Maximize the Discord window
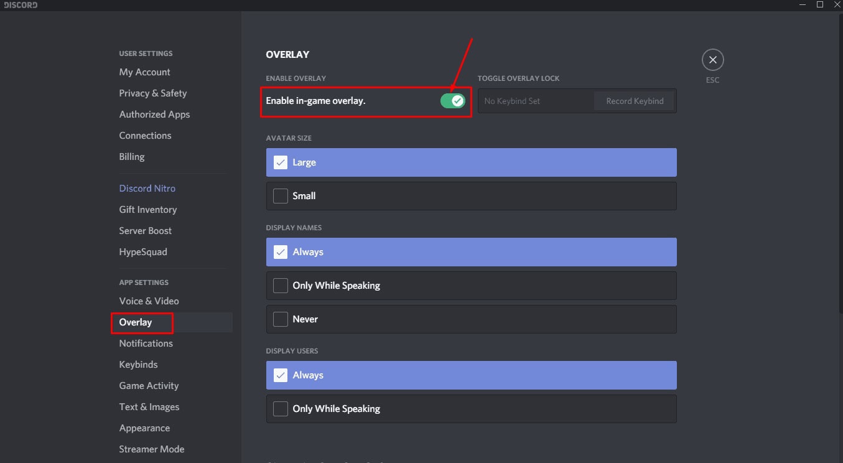The width and height of the screenshot is (843, 463). click(x=820, y=5)
